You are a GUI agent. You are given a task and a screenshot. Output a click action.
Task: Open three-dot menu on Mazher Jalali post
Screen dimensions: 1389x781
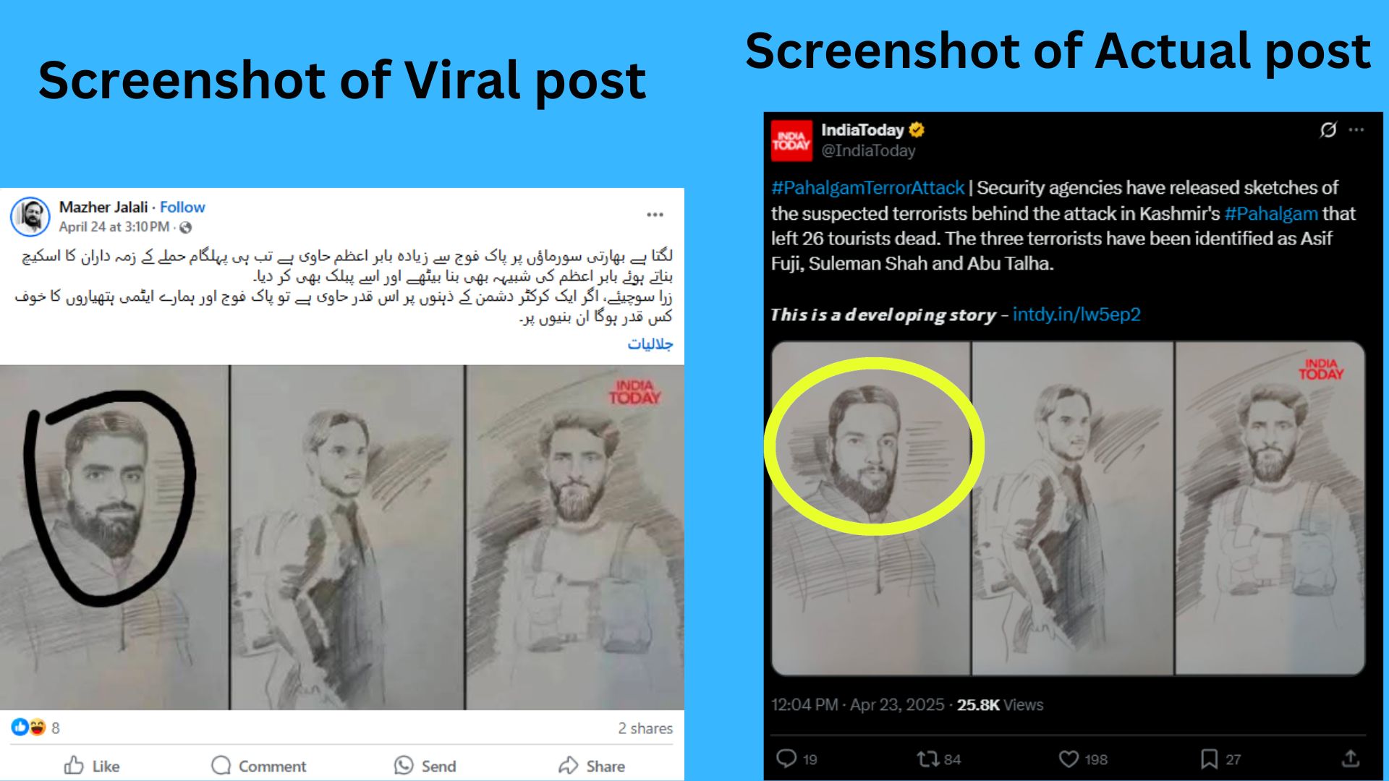(655, 215)
